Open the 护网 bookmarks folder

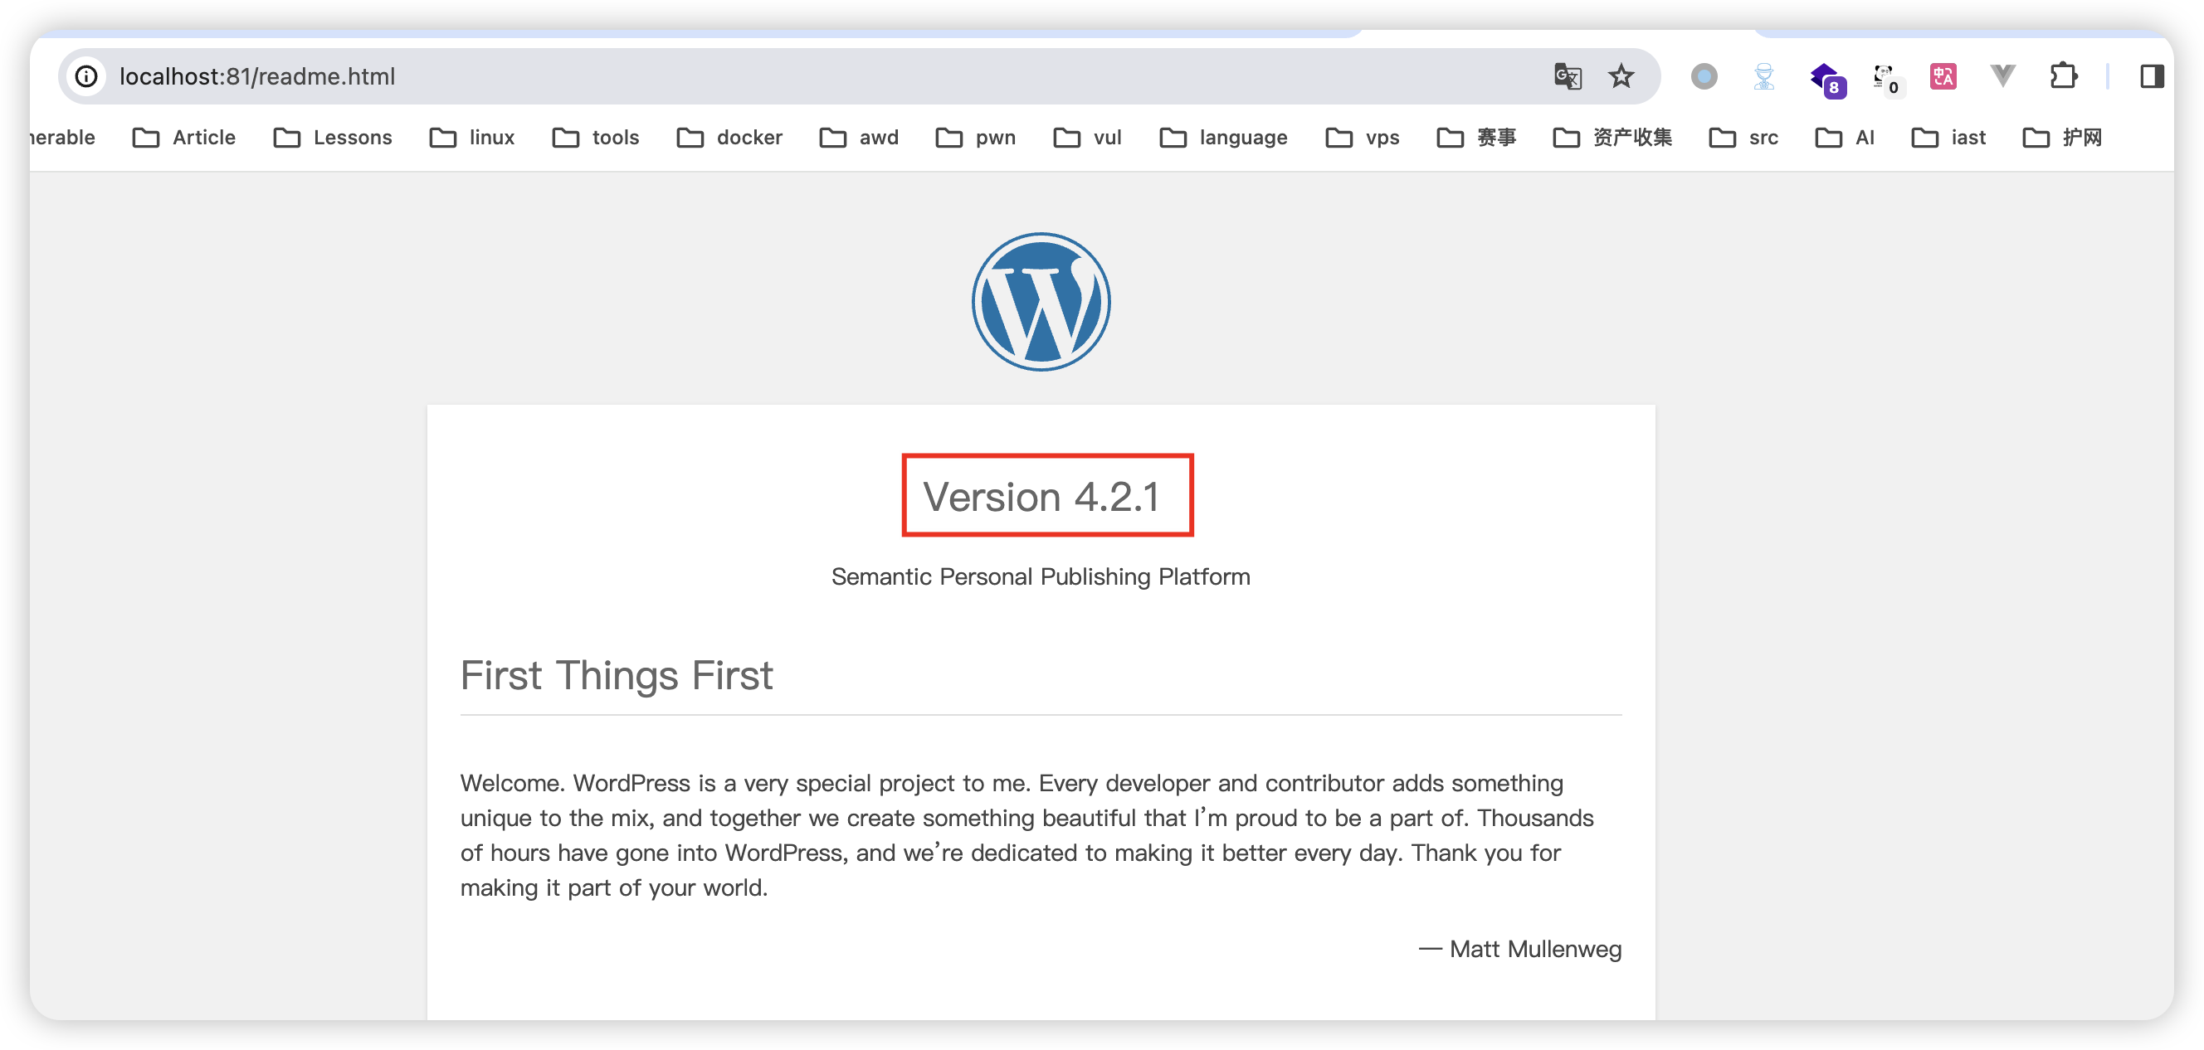[2062, 137]
